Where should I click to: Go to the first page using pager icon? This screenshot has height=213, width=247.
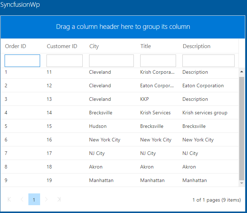pyautogui.click(x=9, y=199)
